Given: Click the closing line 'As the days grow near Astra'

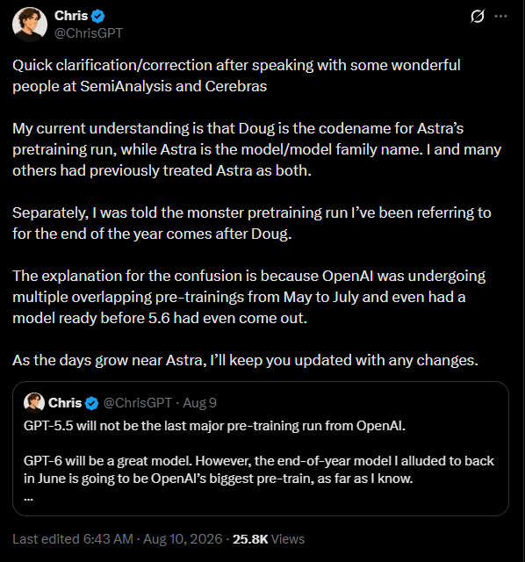Looking at the screenshot, I should [246, 360].
